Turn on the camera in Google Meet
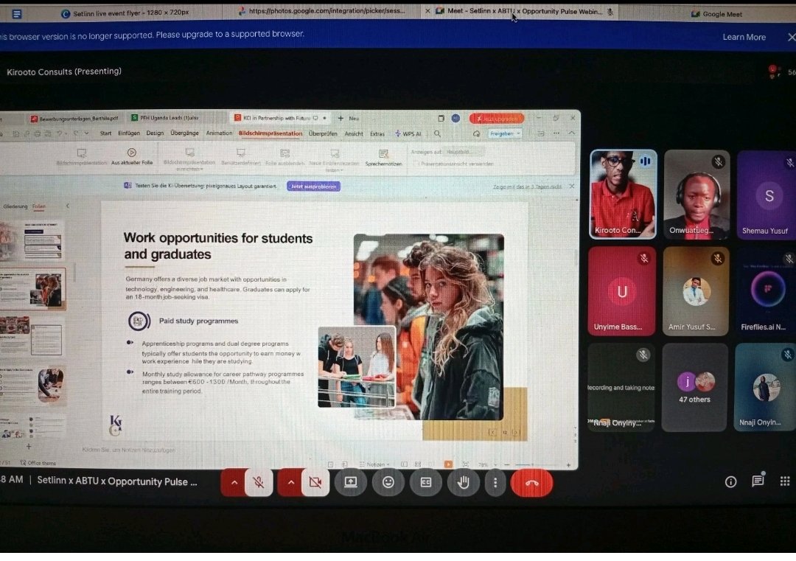Viewport: 796px width, 561px height. tap(315, 482)
